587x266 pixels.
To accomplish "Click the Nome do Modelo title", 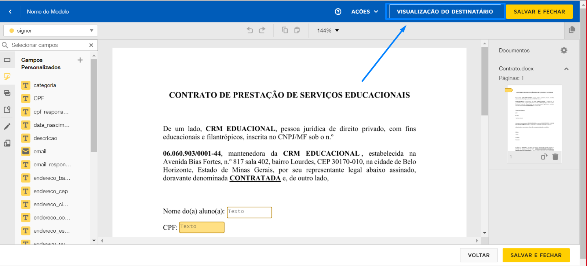I will [x=48, y=12].
